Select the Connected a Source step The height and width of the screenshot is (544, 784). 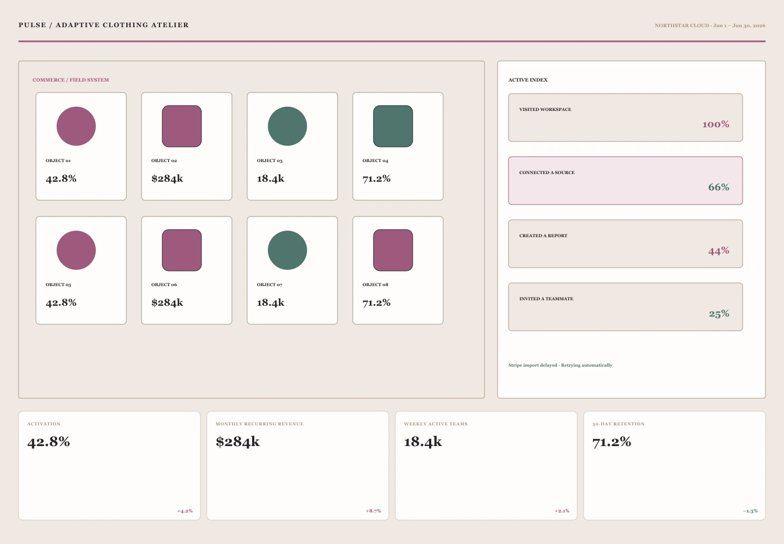click(626, 181)
